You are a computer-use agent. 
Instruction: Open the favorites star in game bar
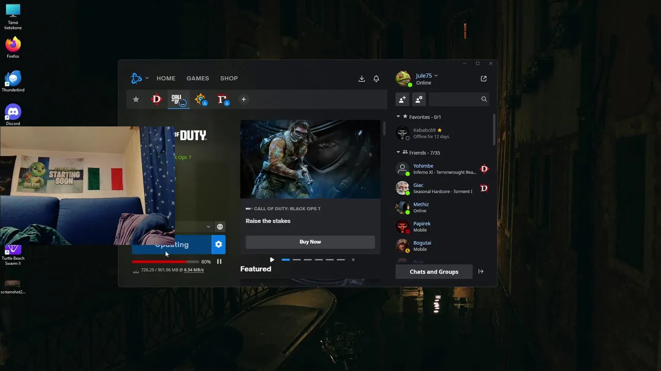136,99
